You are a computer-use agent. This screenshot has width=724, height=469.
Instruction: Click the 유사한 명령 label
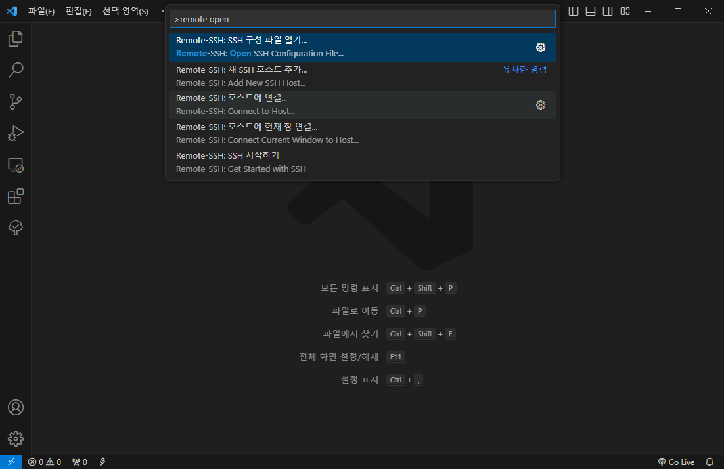coord(524,70)
